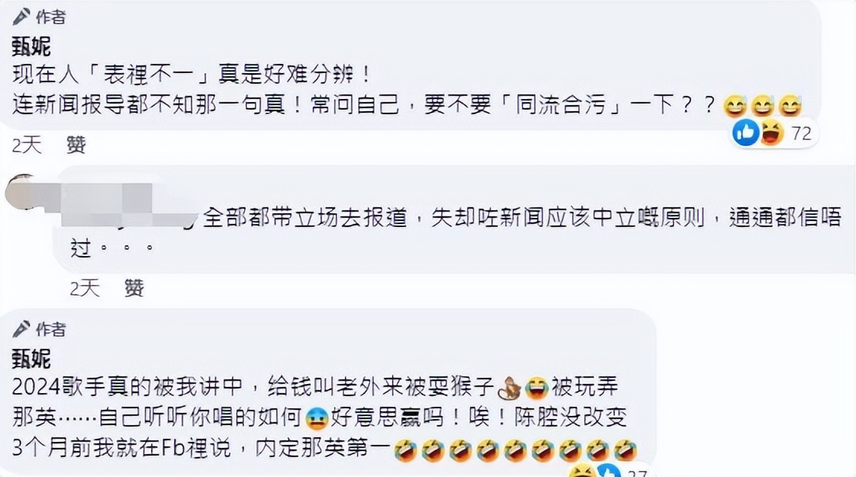The width and height of the screenshot is (856, 477).
Task: Click the first grinning-sweat emoji after 一下？？
Action: point(735,106)
